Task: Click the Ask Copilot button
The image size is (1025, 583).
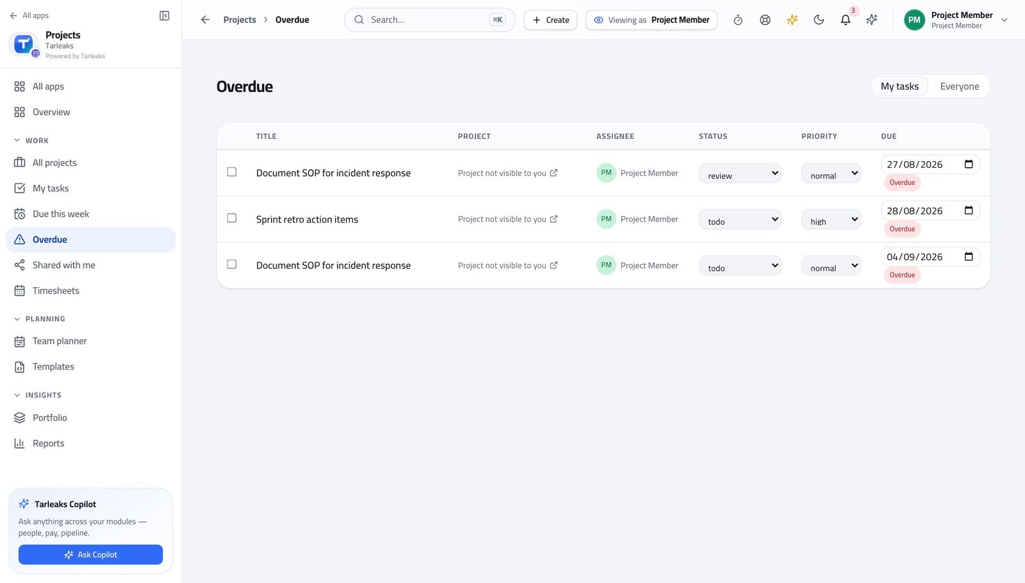Action: point(90,555)
